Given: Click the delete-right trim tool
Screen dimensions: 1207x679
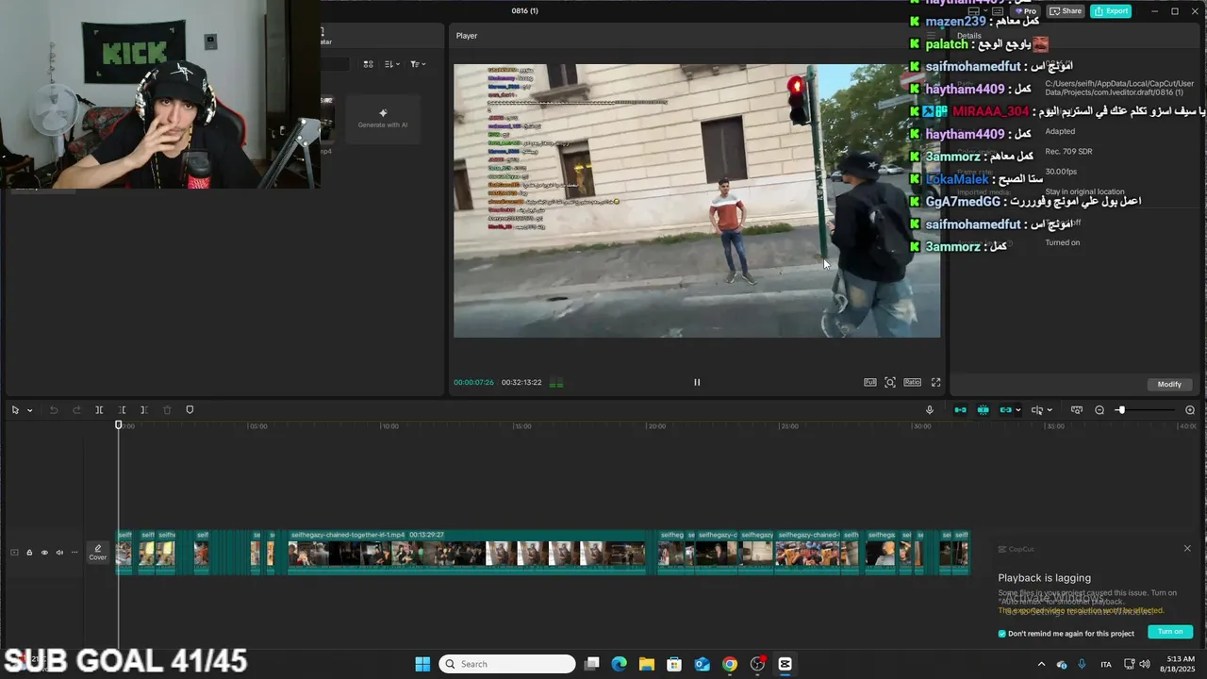Looking at the screenshot, I should point(143,410).
